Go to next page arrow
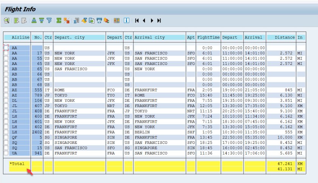Viewport: 318px width, 183px height. (x=152, y=21)
